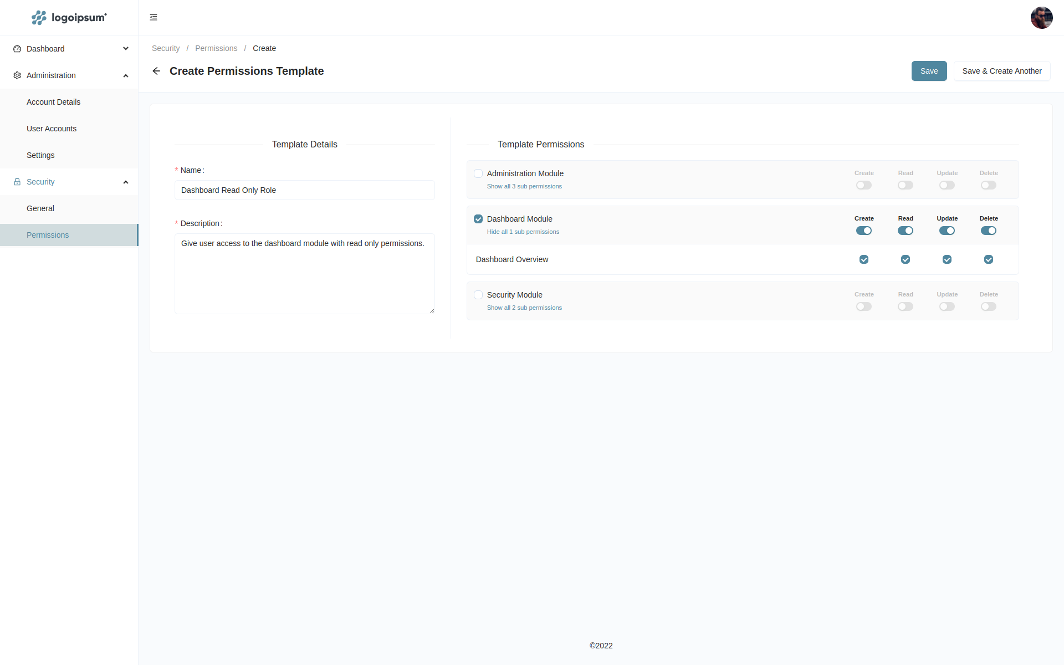Open User Accounts menu item

click(x=52, y=129)
